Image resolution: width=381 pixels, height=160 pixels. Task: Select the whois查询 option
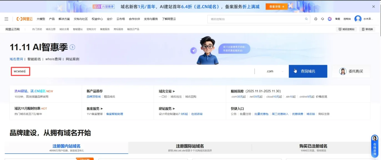(x=53, y=59)
